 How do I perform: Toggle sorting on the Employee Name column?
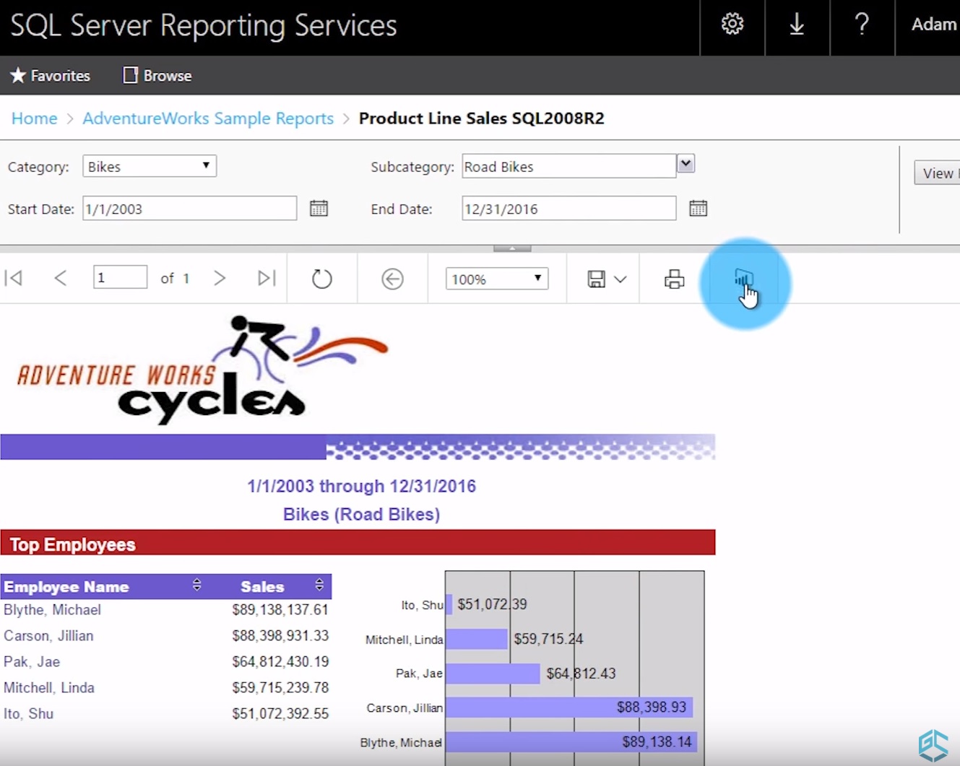(x=196, y=586)
